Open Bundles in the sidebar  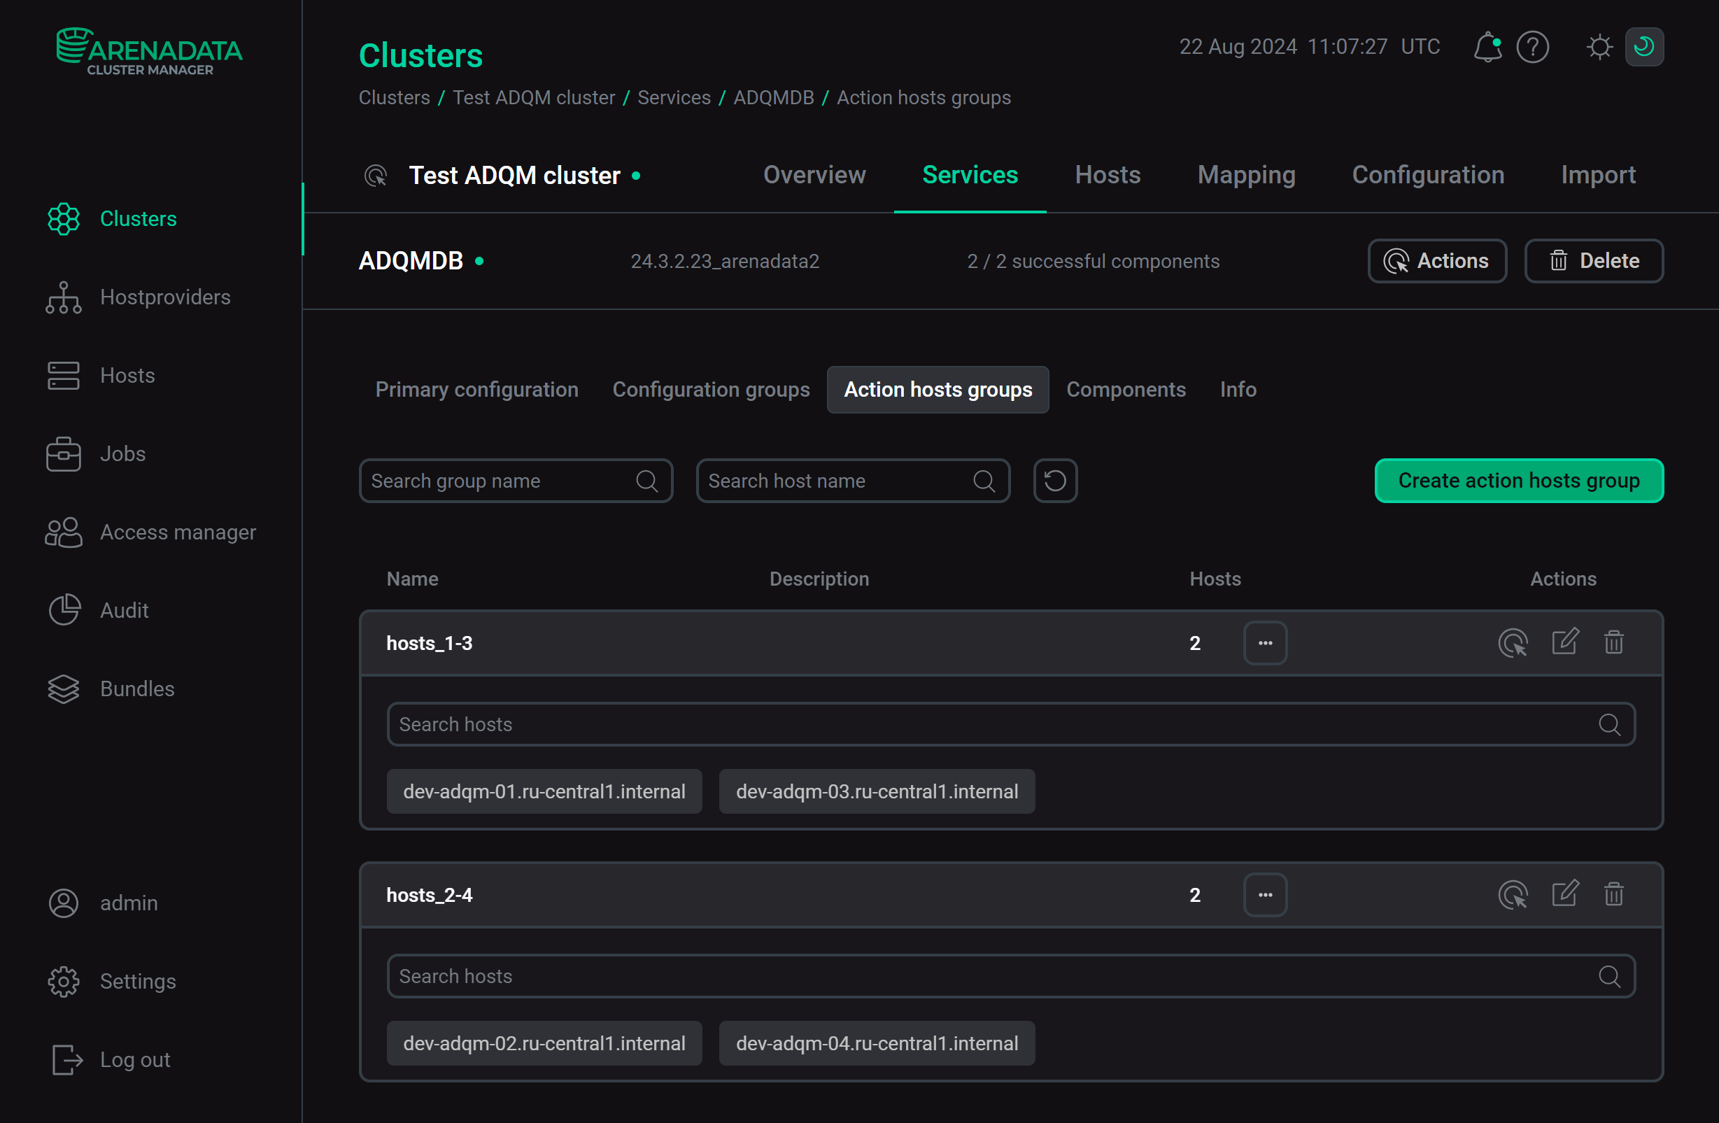pos(111,689)
